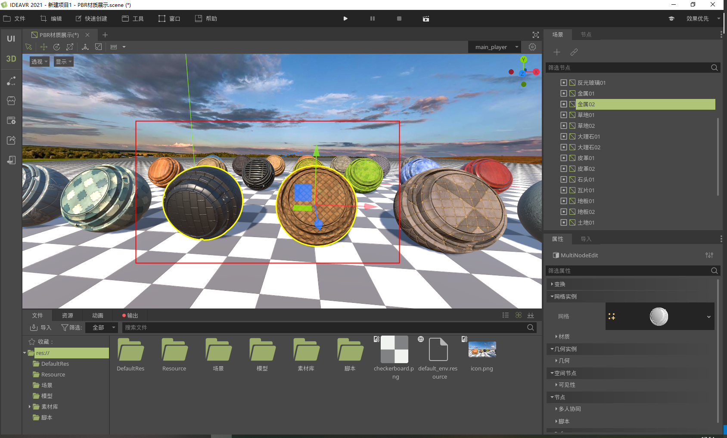The width and height of the screenshot is (727, 438).
Task: Toggle viewport fullscreen focus icon
Action: tap(536, 35)
